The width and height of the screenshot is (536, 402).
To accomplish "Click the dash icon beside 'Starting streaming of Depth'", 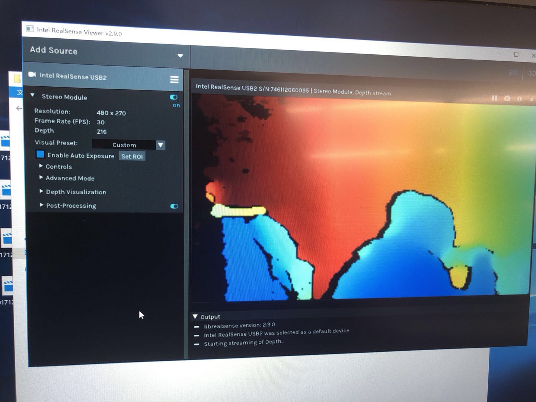I will tap(197, 344).
